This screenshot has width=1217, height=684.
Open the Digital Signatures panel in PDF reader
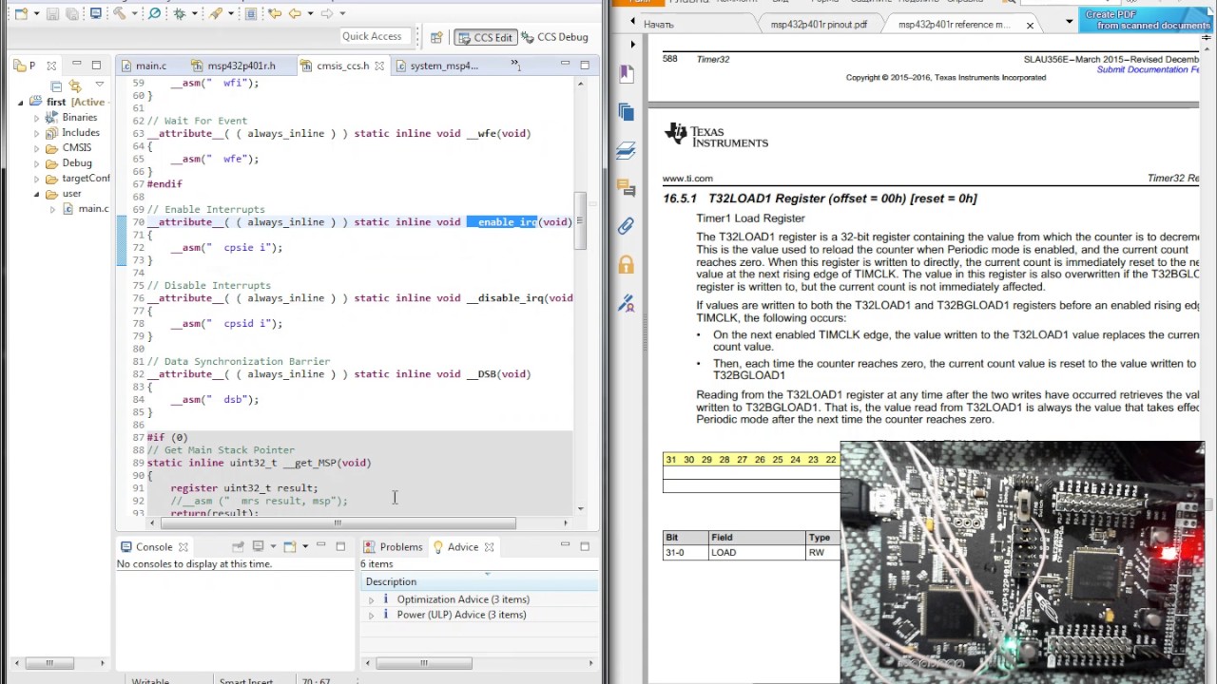(x=626, y=303)
